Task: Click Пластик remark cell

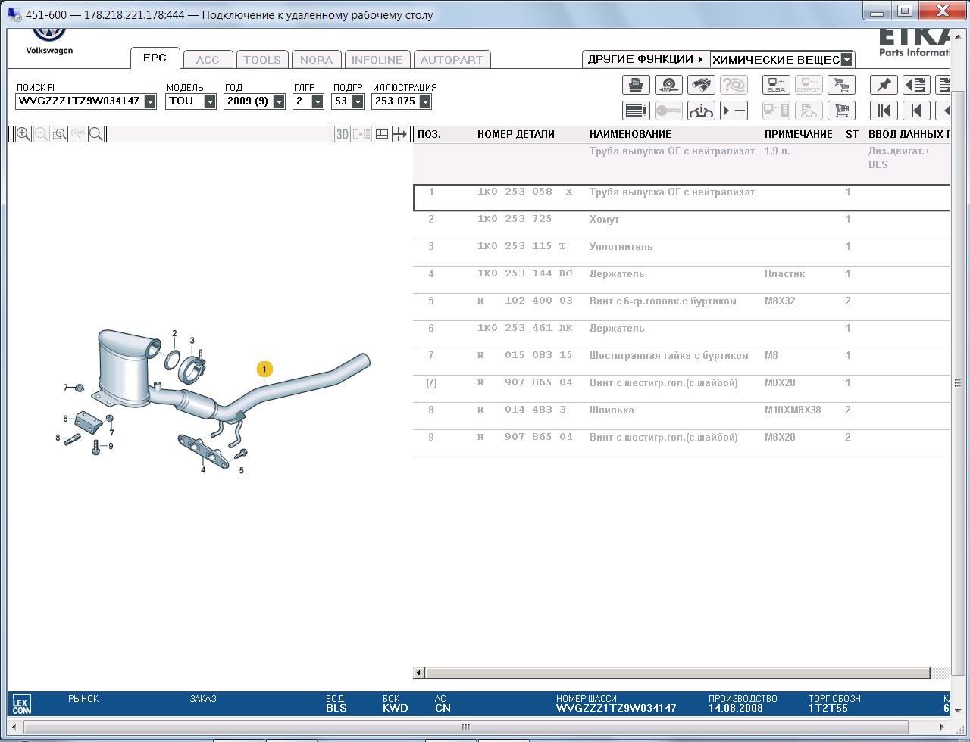Action: click(784, 274)
